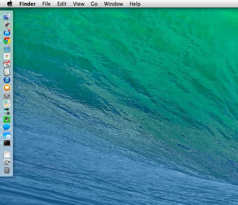
Task: Launch Google Chrome from the Dock
Action: point(7,41)
